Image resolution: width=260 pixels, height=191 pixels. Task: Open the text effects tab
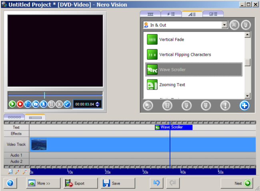tap(192, 14)
